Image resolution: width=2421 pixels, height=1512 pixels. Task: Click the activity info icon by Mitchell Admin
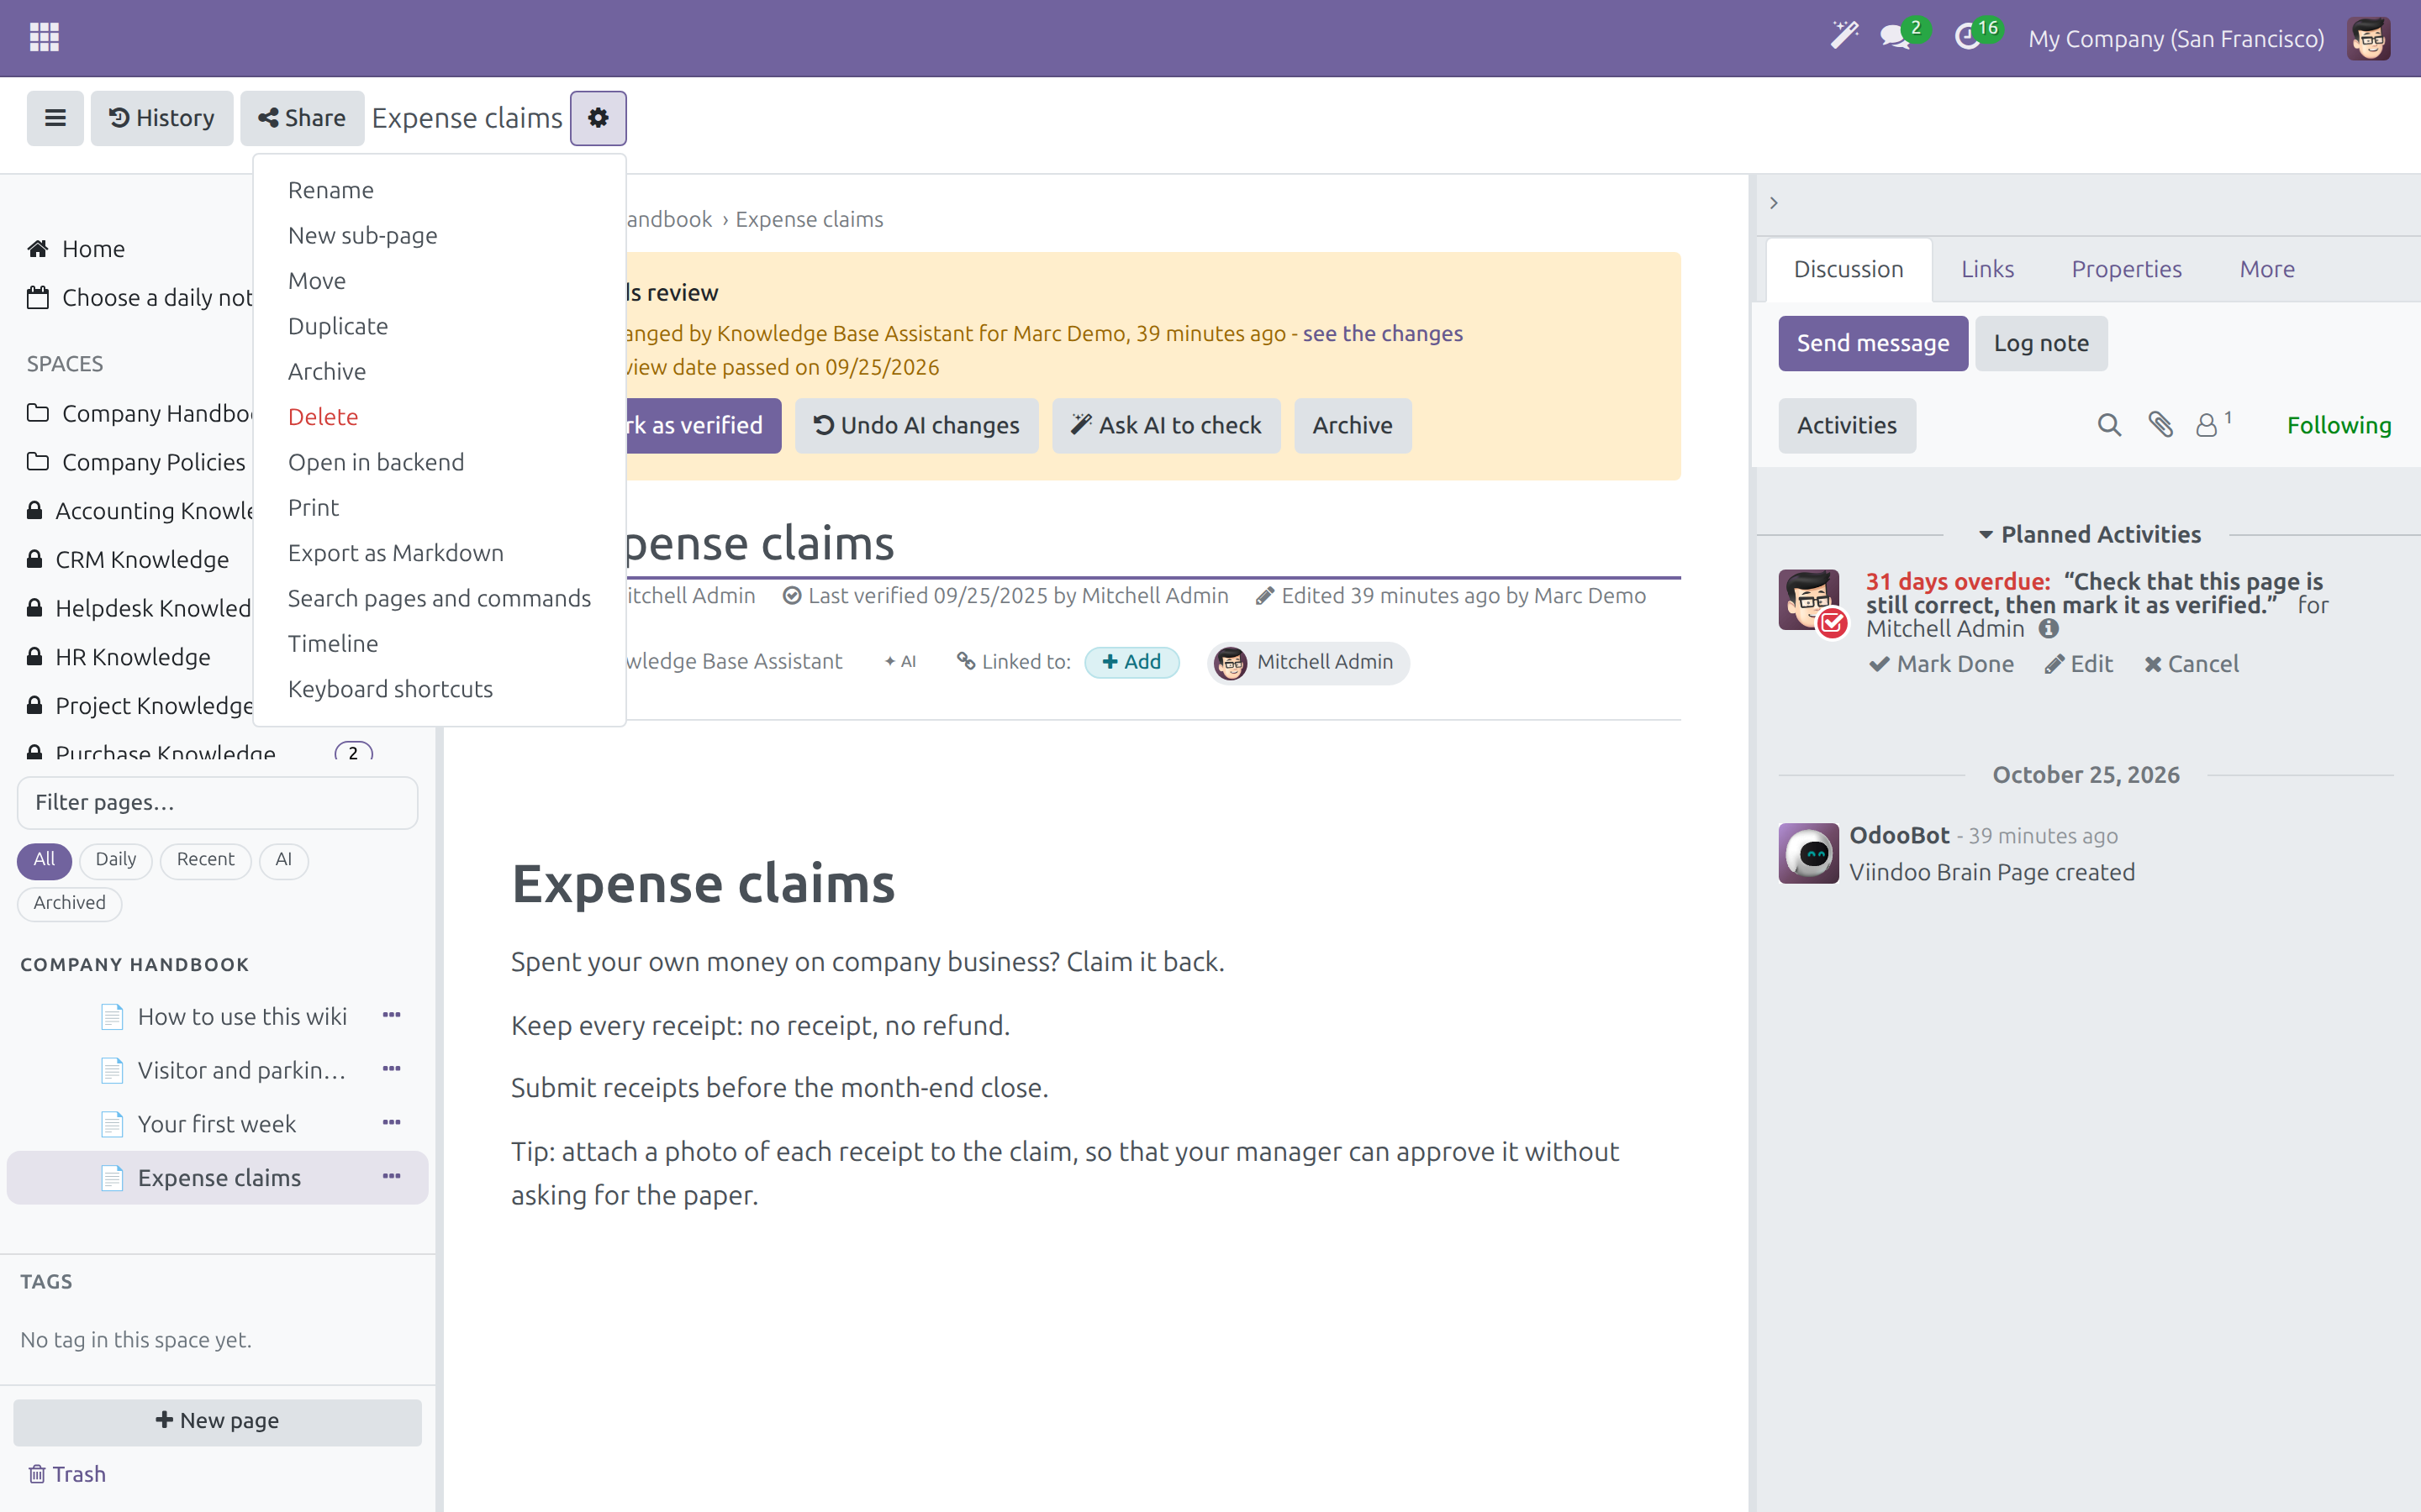point(2048,629)
